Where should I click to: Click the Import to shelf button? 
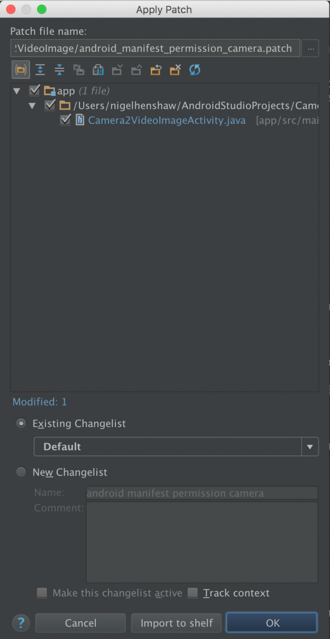click(177, 623)
